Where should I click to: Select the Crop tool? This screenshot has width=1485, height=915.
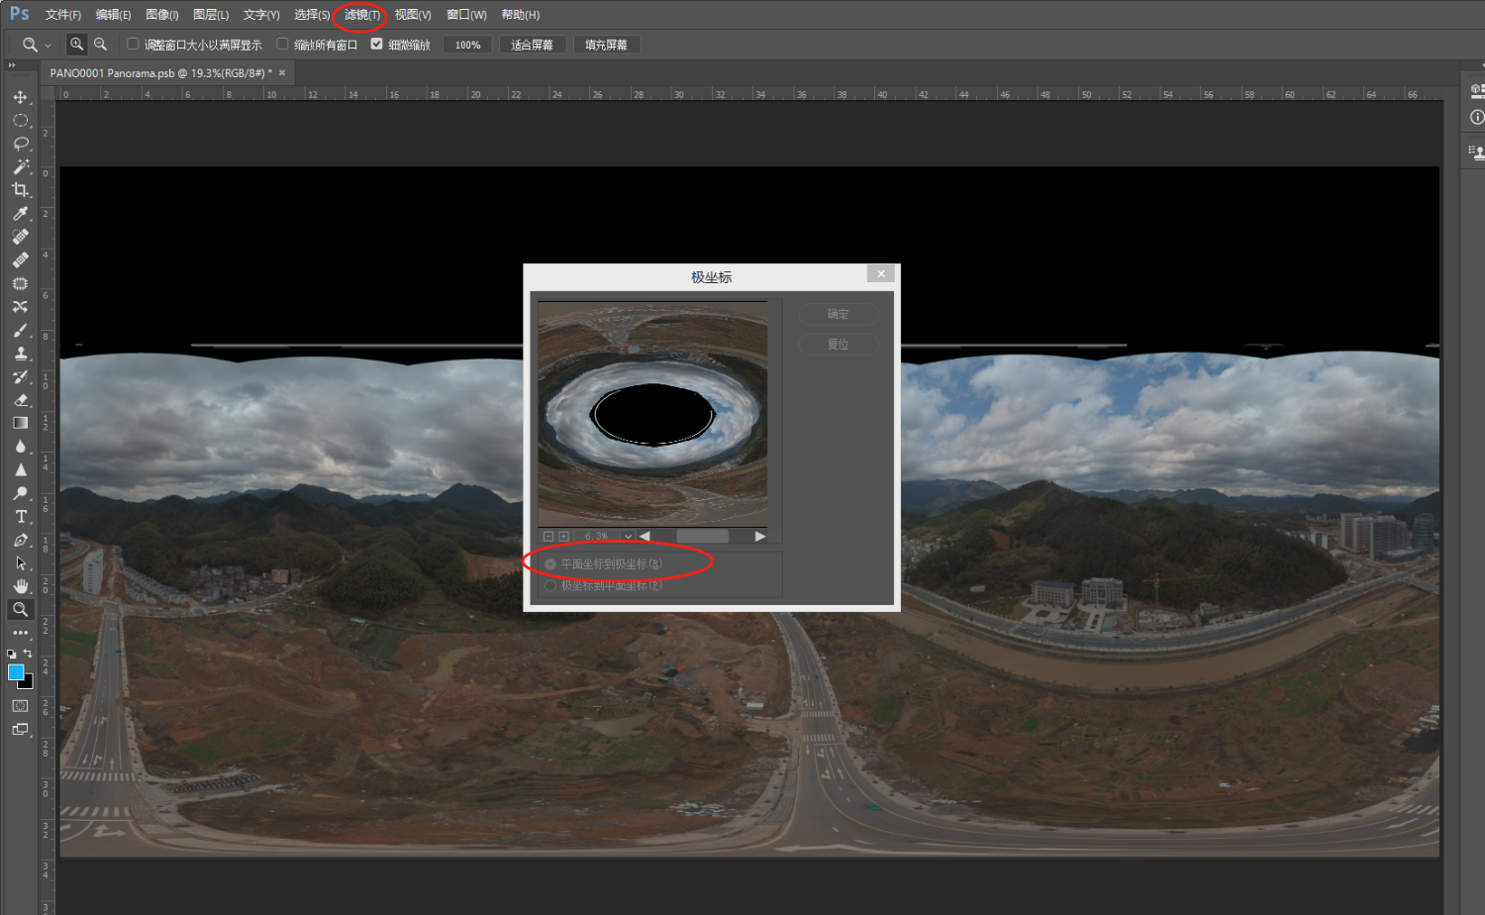click(20, 190)
